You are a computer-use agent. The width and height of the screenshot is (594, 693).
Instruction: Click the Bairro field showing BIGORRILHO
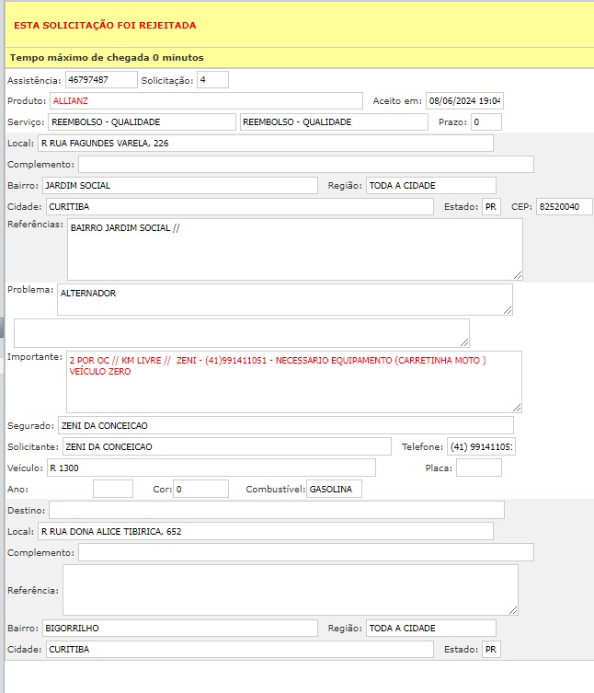pos(179,628)
